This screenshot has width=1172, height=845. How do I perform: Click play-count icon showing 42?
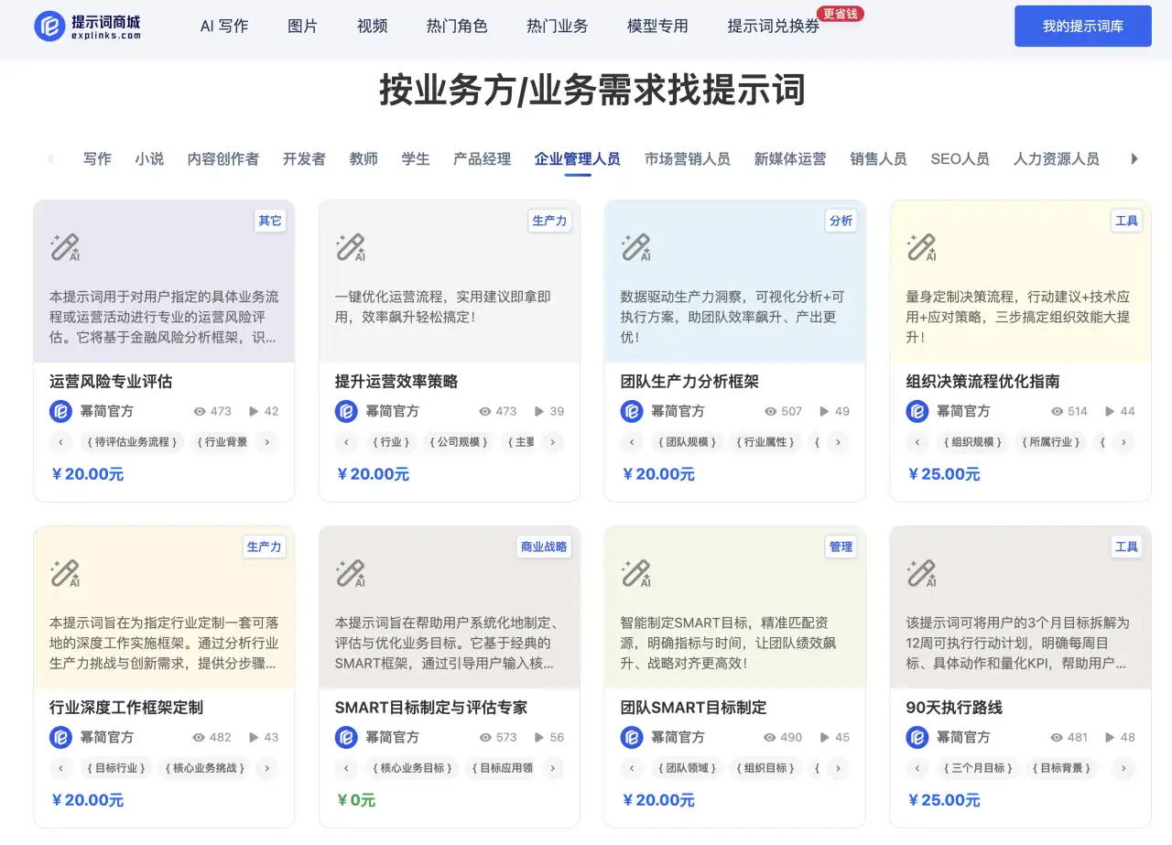254,412
